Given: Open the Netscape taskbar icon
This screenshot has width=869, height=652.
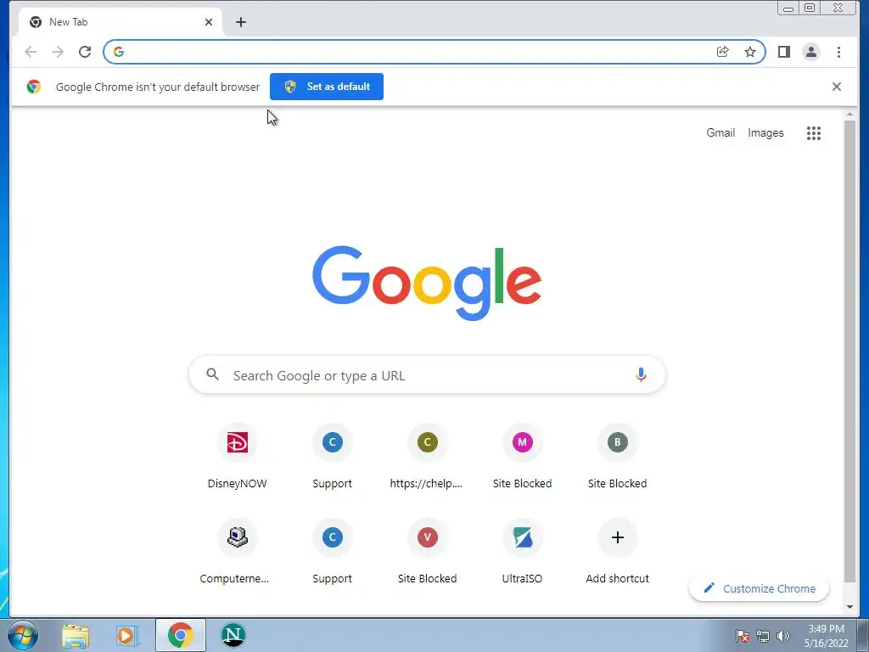Looking at the screenshot, I should (x=233, y=635).
